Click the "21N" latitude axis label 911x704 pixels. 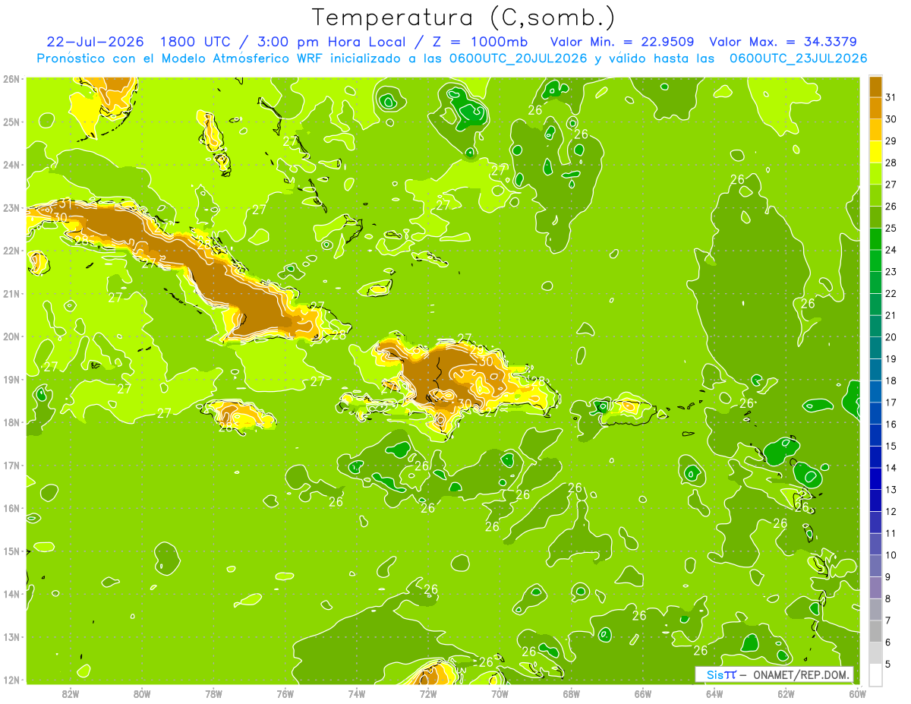[11, 293]
